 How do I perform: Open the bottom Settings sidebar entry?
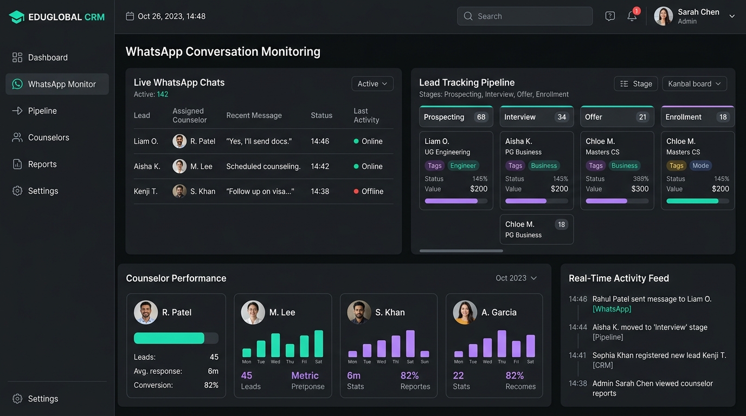57,399
